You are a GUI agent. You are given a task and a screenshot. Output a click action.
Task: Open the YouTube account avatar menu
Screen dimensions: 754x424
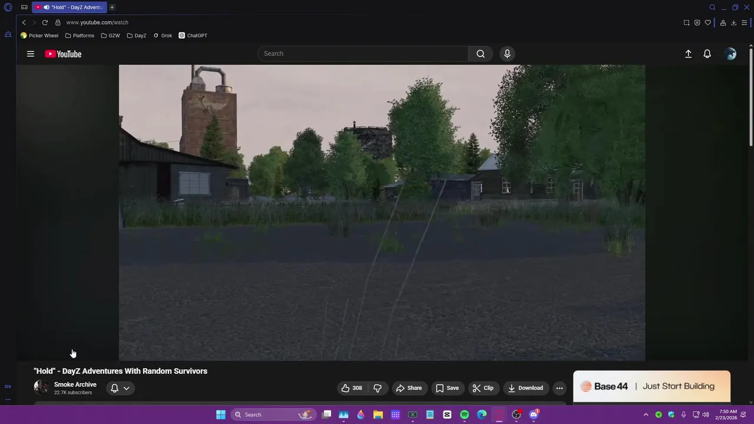point(730,54)
